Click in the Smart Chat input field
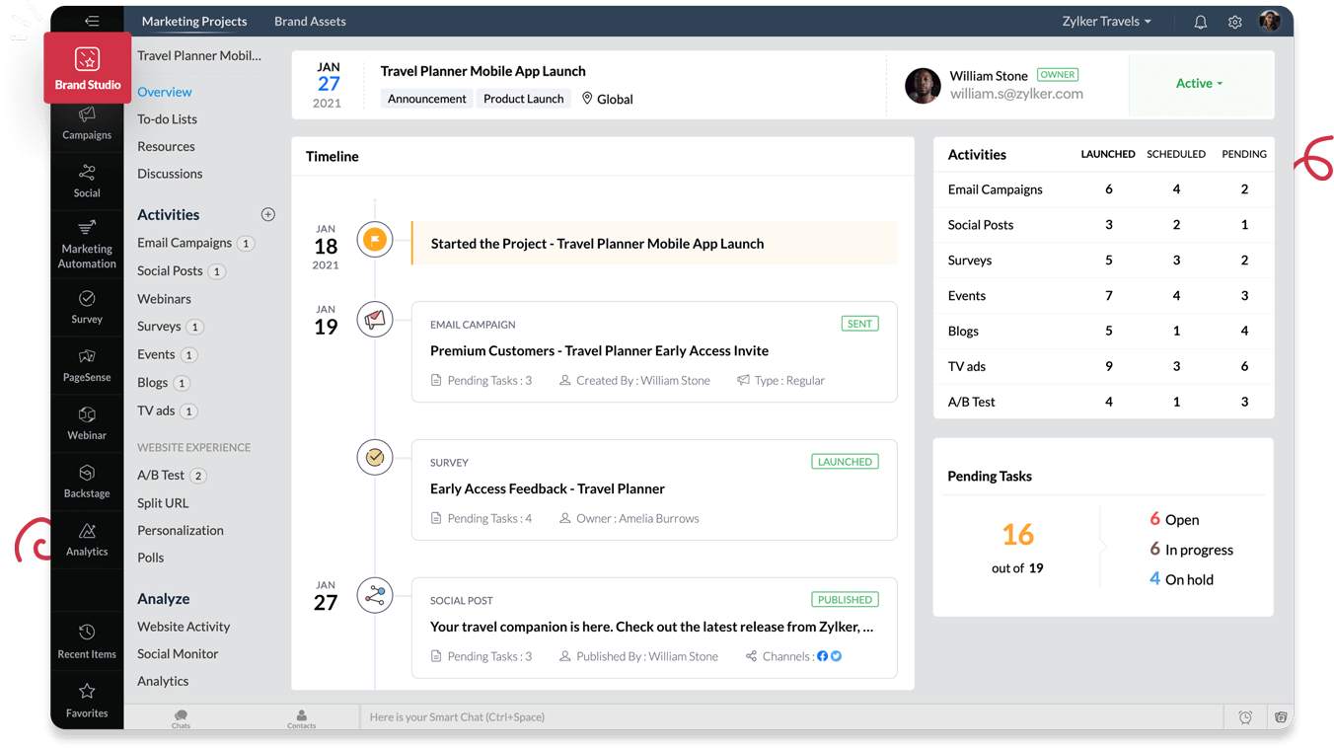This screenshot has height=748, width=1334. click(789, 717)
